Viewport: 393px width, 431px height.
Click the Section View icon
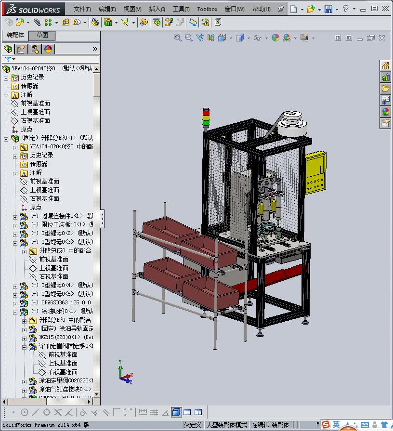[211, 38]
